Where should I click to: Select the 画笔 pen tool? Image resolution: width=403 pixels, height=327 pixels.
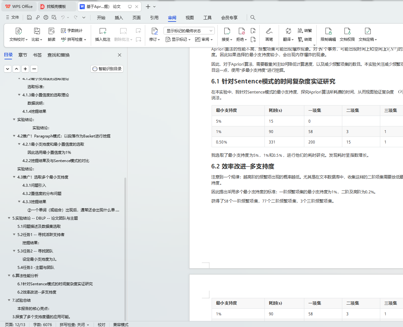(x=269, y=34)
